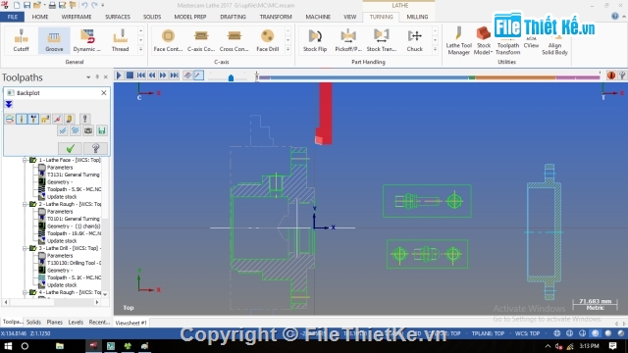Collapse the 1 - Lathe Face operation

(25, 160)
